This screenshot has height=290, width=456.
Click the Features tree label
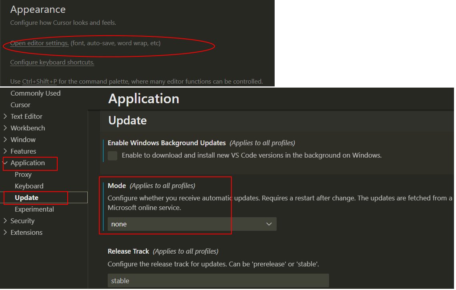tap(23, 151)
